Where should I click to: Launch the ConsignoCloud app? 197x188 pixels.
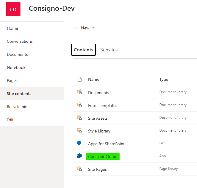tap(102, 157)
